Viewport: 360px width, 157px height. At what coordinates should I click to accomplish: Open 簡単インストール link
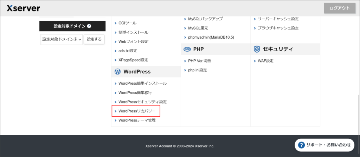133,32
